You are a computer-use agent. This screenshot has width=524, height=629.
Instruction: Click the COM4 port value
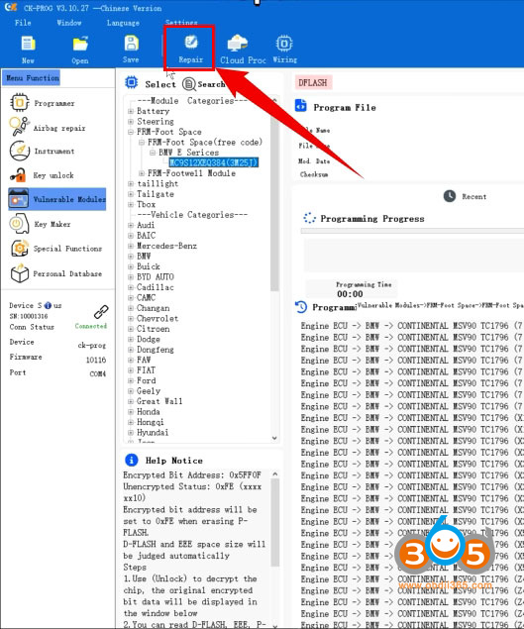pyautogui.click(x=97, y=373)
